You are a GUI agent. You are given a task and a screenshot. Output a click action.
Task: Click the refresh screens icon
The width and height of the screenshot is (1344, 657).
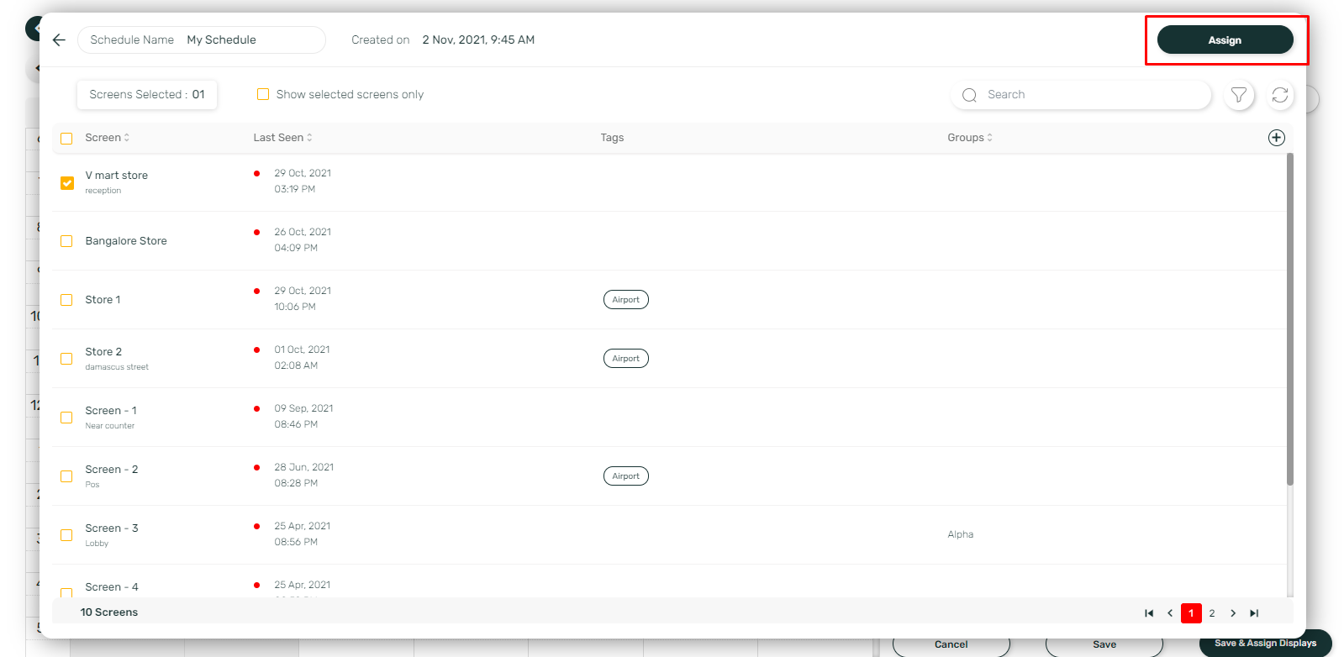(x=1280, y=95)
